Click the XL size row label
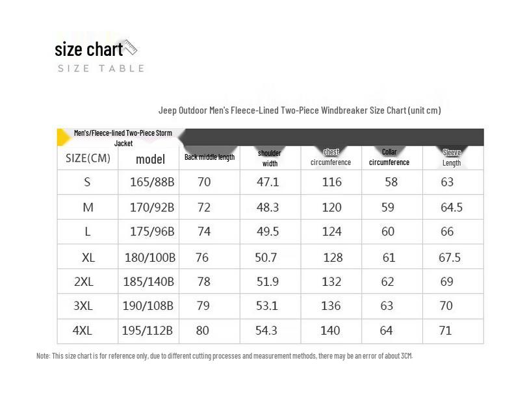 click(88, 258)
